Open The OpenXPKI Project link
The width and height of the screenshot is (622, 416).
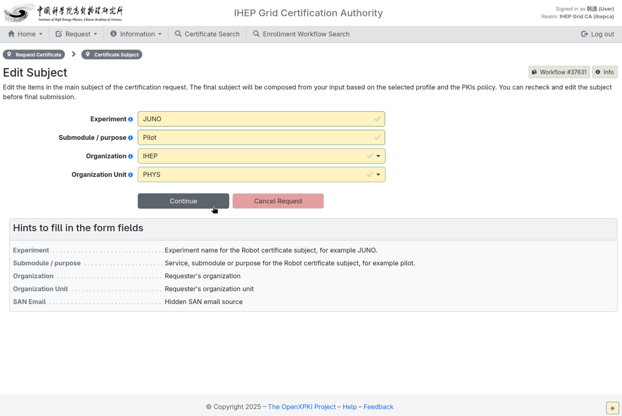tap(302, 407)
